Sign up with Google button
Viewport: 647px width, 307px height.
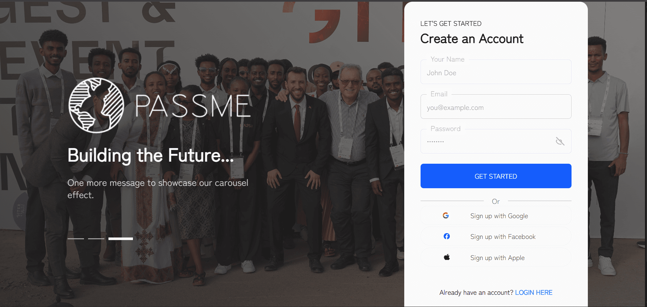click(x=496, y=216)
